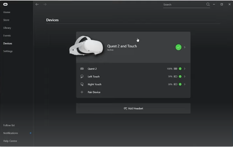Click the Devices page heading
233x147 pixels.
click(x=52, y=20)
